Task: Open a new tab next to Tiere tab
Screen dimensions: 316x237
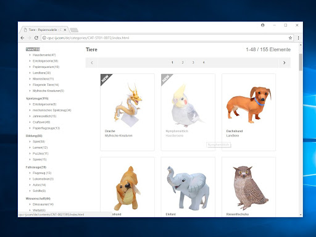Action: 74,30
